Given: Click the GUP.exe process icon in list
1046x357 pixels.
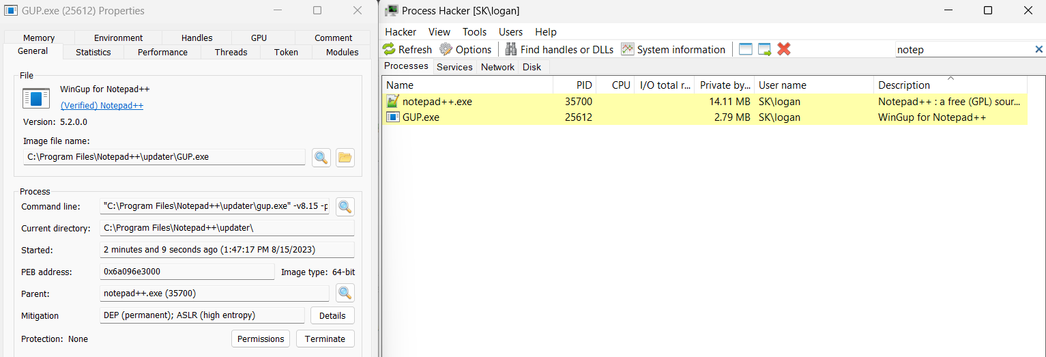Looking at the screenshot, I should click(x=392, y=117).
